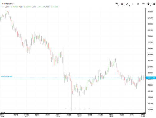
Task: Click price axis label 1.63800
Action: tap(149, 24)
